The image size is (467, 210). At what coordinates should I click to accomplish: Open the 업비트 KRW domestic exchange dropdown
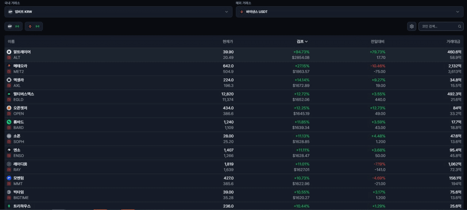(x=118, y=12)
